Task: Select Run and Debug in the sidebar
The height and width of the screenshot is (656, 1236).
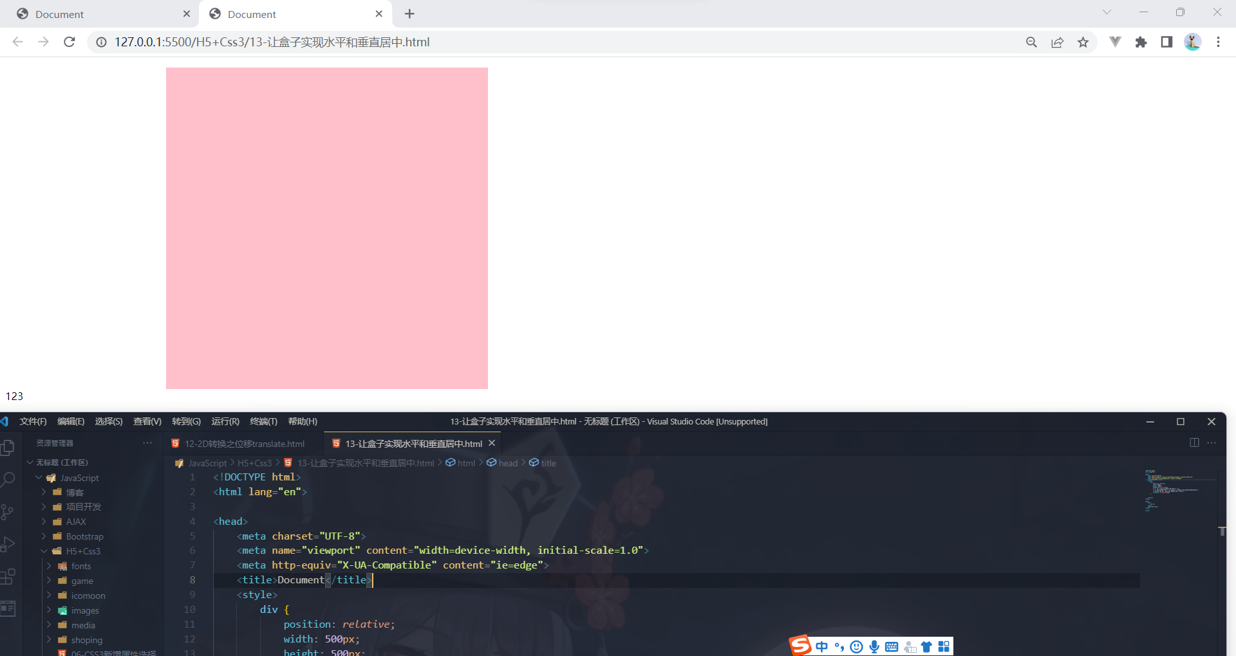Action: (8, 543)
